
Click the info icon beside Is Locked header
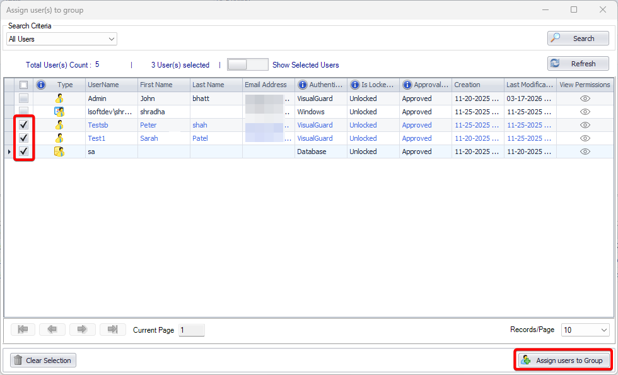pos(354,85)
